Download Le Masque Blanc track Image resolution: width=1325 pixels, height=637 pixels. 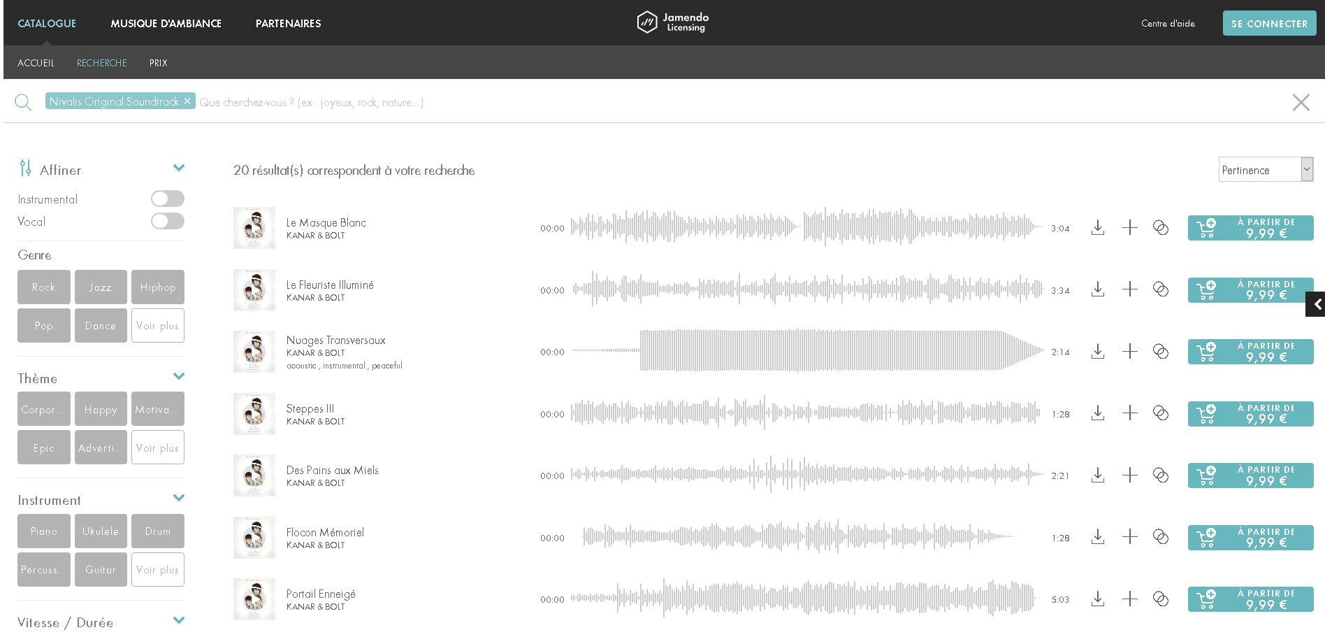pyautogui.click(x=1098, y=228)
